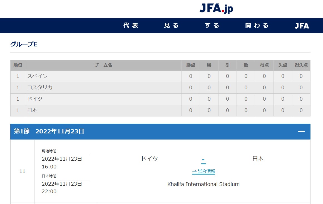Click the 得失点 column header
Screen dimensions: 323x204
click(301, 65)
